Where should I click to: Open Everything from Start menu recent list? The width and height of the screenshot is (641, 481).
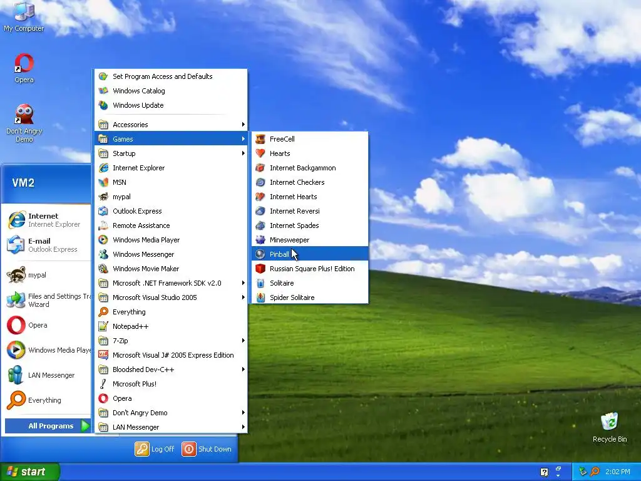(48, 400)
